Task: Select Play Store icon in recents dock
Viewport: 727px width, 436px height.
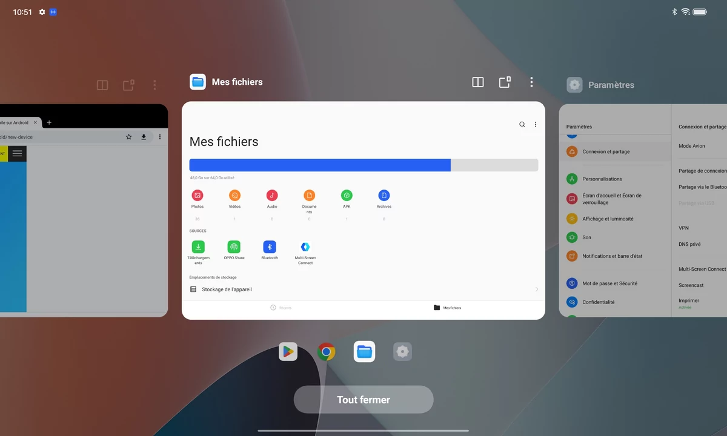Action: pyautogui.click(x=288, y=351)
